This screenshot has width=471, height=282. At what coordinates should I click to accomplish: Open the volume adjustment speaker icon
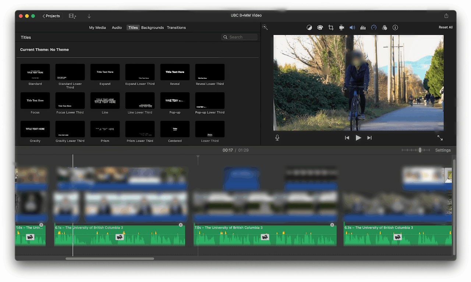352,28
